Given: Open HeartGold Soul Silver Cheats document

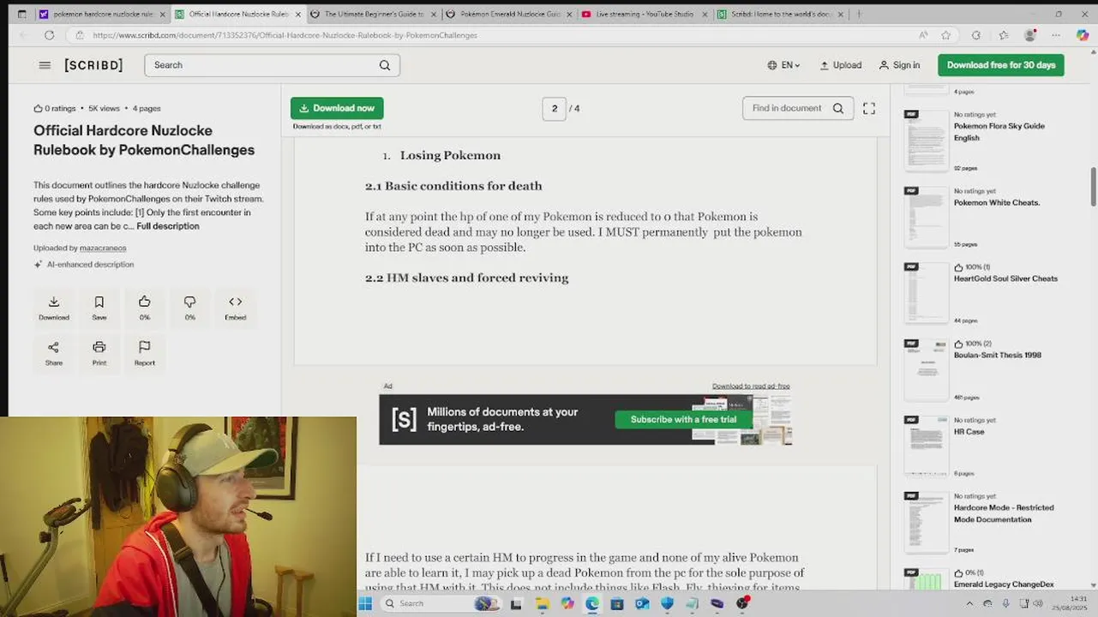Looking at the screenshot, I should 1005,279.
